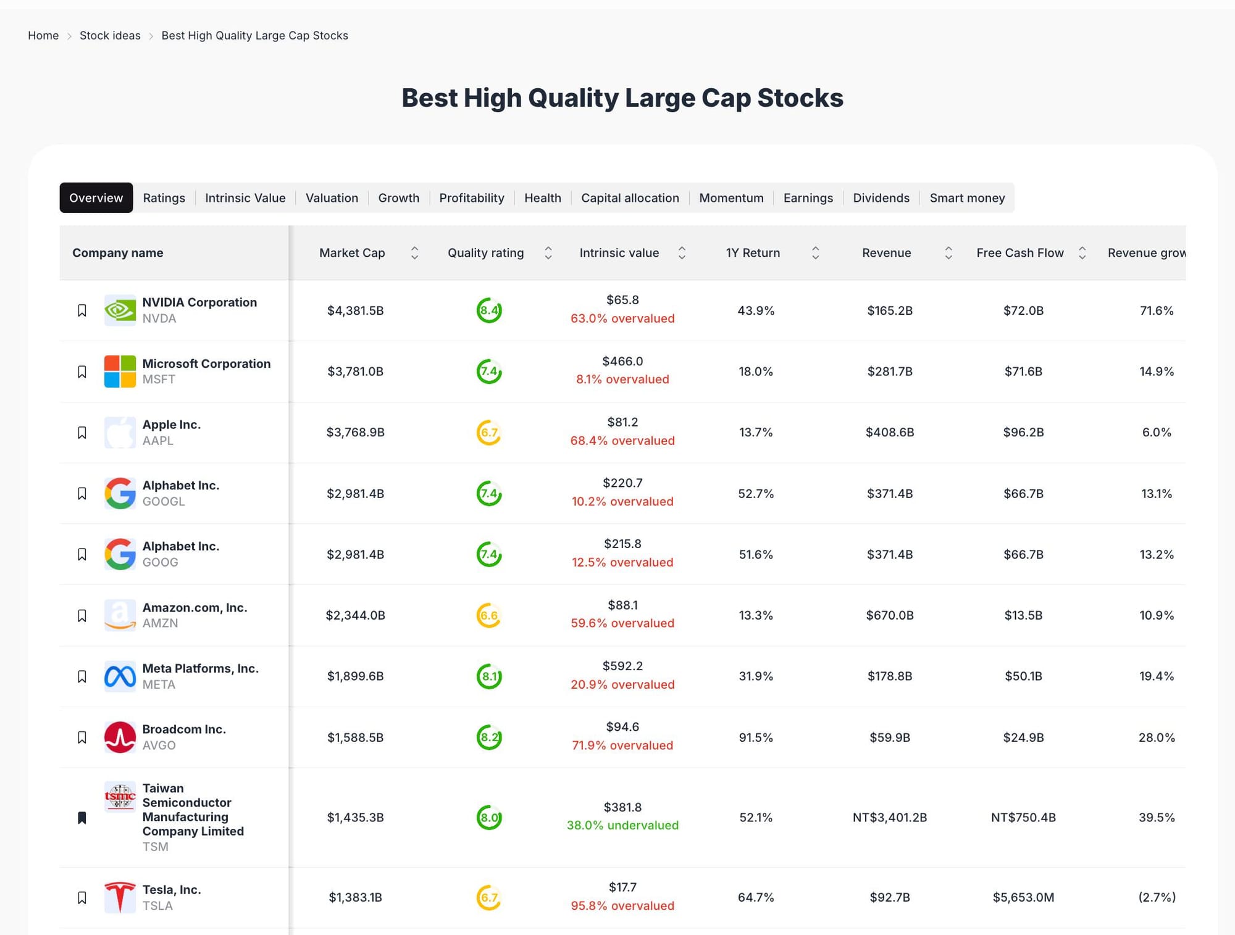Remove bookmark from Taiwan Semiconductor row

[x=82, y=818]
